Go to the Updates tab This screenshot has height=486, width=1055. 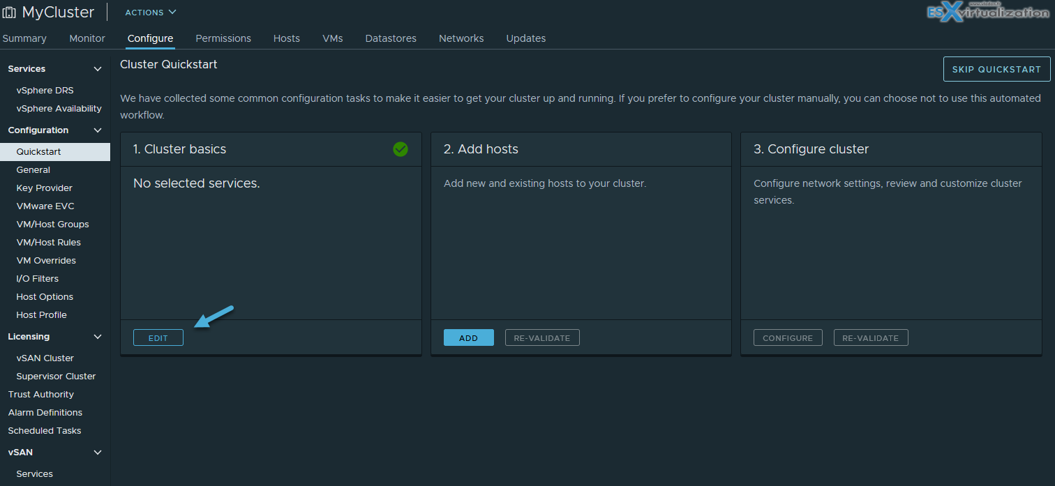pyautogui.click(x=526, y=38)
